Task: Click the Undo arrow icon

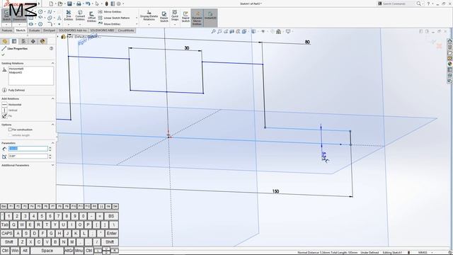Action: [88, 4]
